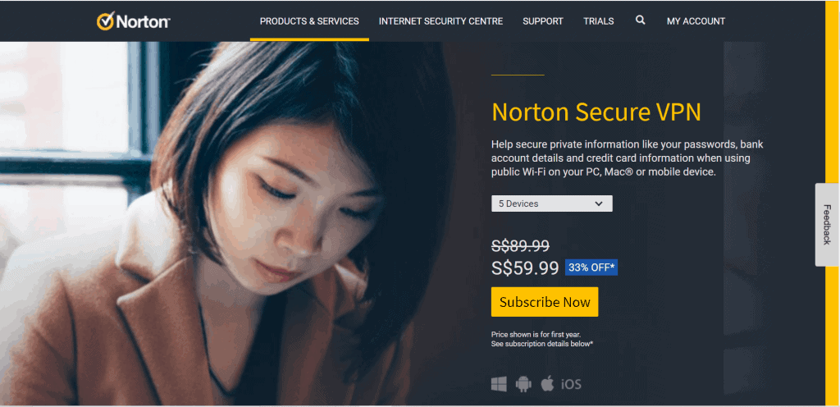Screen dimensions: 840x407
Task: Click the Android robot icon
Action: 523,384
